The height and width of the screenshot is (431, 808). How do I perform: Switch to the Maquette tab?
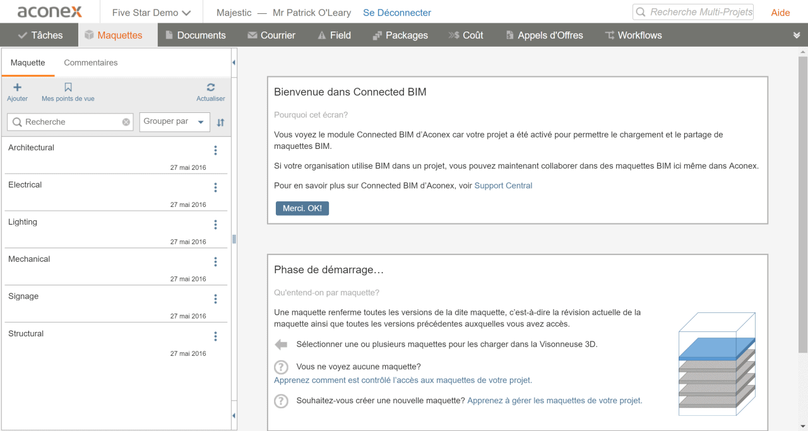pos(28,62)
